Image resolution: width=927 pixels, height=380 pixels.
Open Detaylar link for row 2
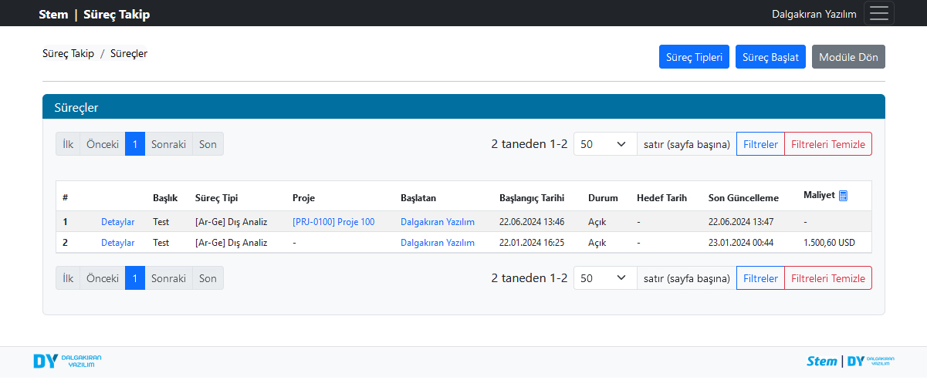coord(117,243)
